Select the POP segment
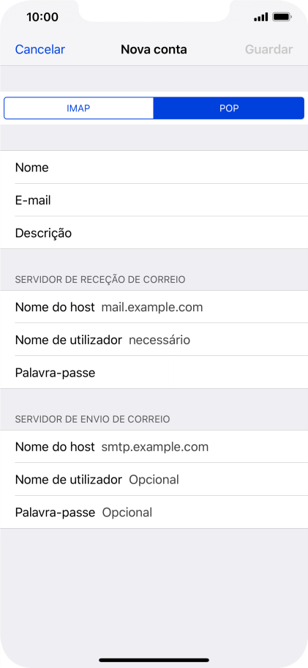Screen dimensions: 308x668 tap(229, 108)
